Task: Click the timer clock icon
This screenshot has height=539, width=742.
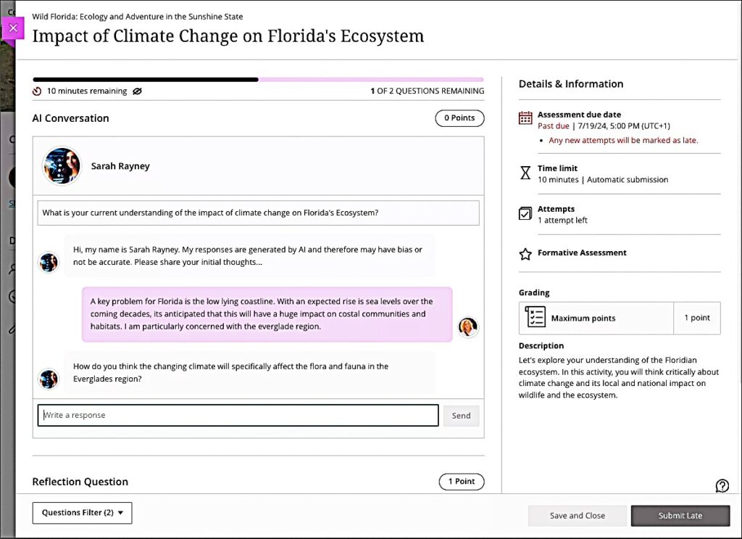Action: point(37,91)
